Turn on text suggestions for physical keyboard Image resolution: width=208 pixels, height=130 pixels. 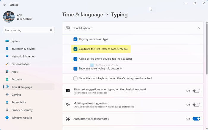point(196,91)
